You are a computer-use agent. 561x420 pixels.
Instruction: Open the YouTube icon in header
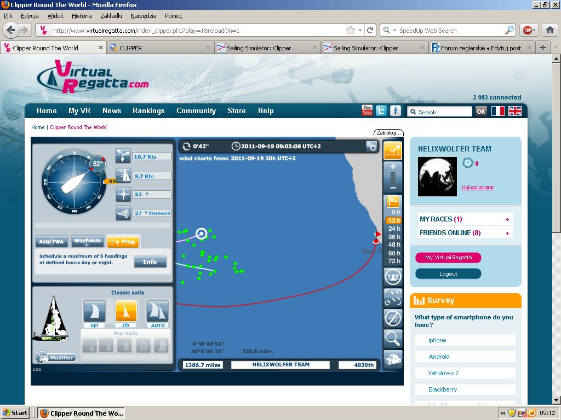tap(367, 110)
